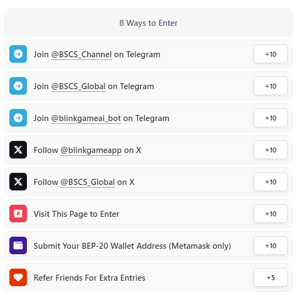Click the X icon for blinkgameapp follow
The width and height of the screenshot is (297, 295).
pos(18,150)
